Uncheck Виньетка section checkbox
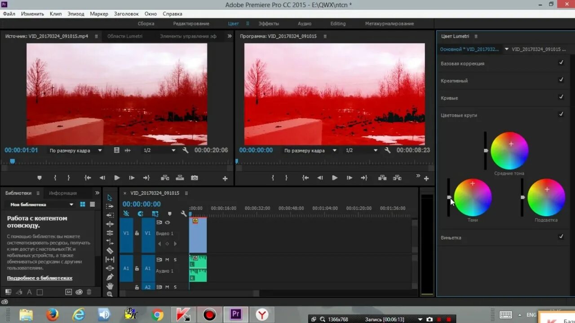The image size is (575, 323). (x=561, y=237)
